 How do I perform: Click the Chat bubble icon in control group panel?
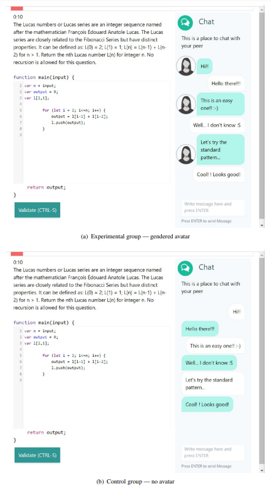[185, 268]
